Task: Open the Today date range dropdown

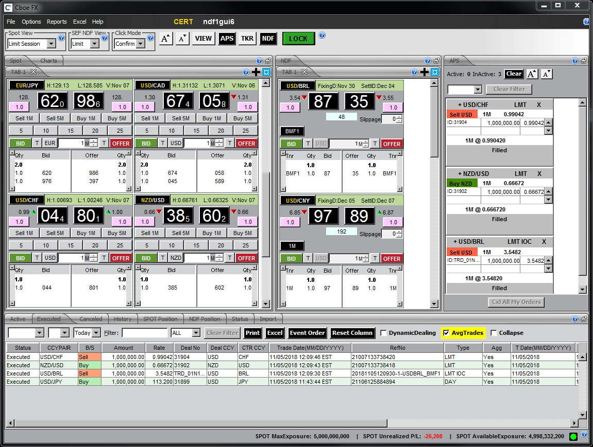Action: [x=96, y=333]
